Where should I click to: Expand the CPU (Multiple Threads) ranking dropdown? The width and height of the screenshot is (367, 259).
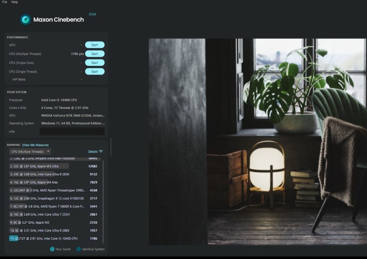click(x=30, y=152)
